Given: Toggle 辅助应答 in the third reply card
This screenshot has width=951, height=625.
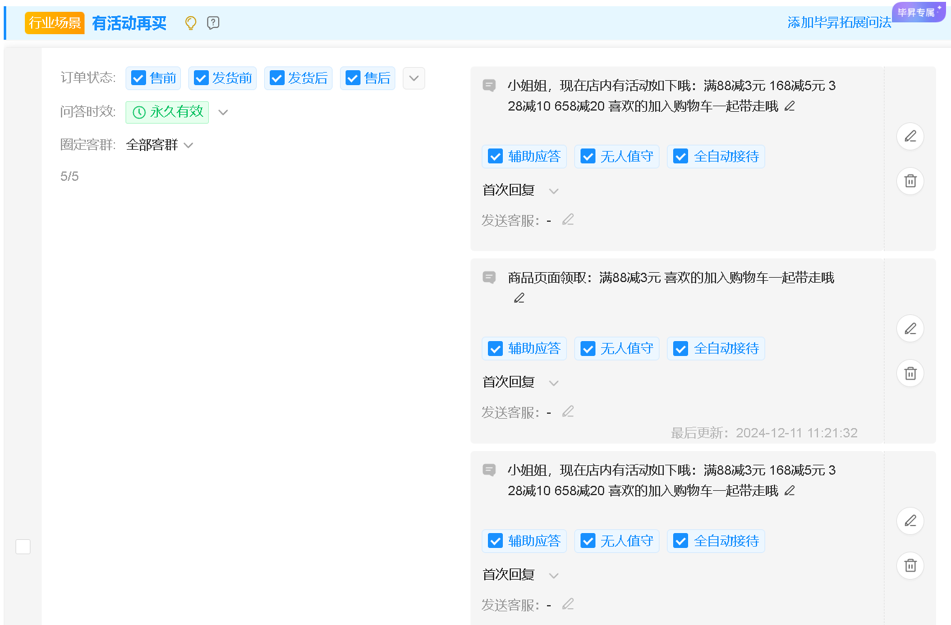Looking at the screenshot, I should click(495, 541).
